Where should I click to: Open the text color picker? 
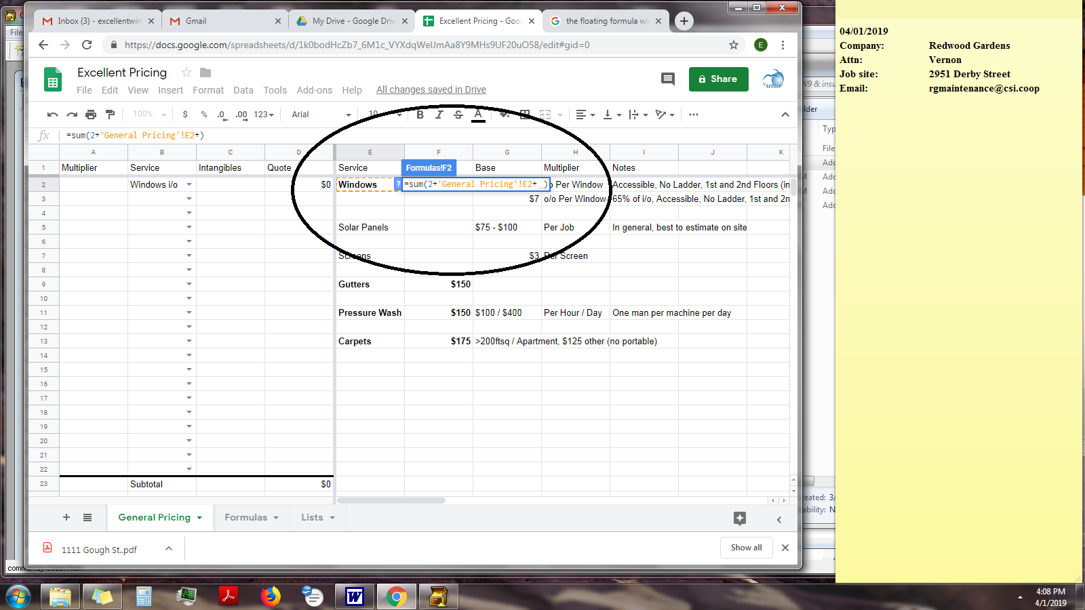pos(478,115)
